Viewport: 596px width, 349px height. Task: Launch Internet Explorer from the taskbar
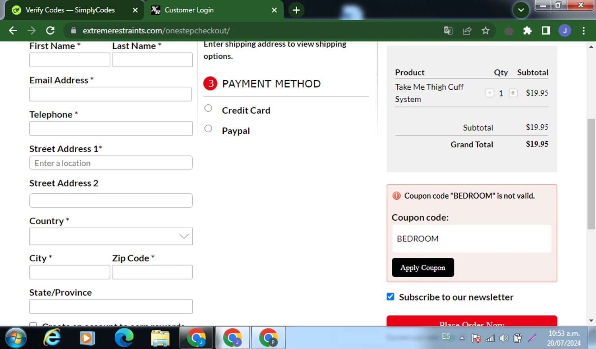point(52,338)
